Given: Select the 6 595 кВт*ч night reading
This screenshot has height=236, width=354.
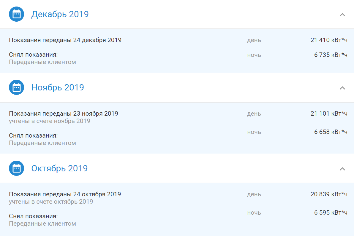Looking at the screenshot, I should pos(331,213).
